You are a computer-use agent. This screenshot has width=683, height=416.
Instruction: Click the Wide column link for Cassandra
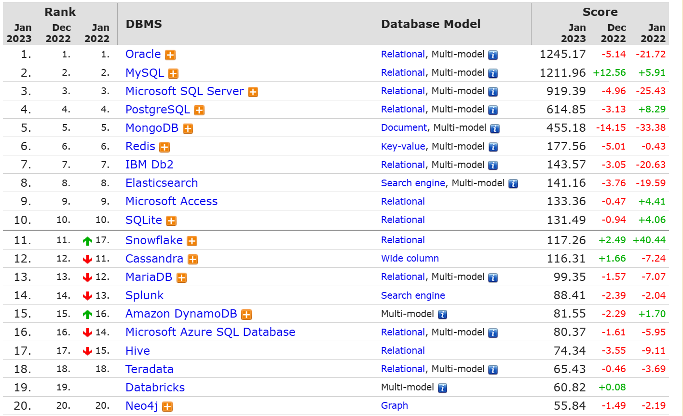[410, 258]
